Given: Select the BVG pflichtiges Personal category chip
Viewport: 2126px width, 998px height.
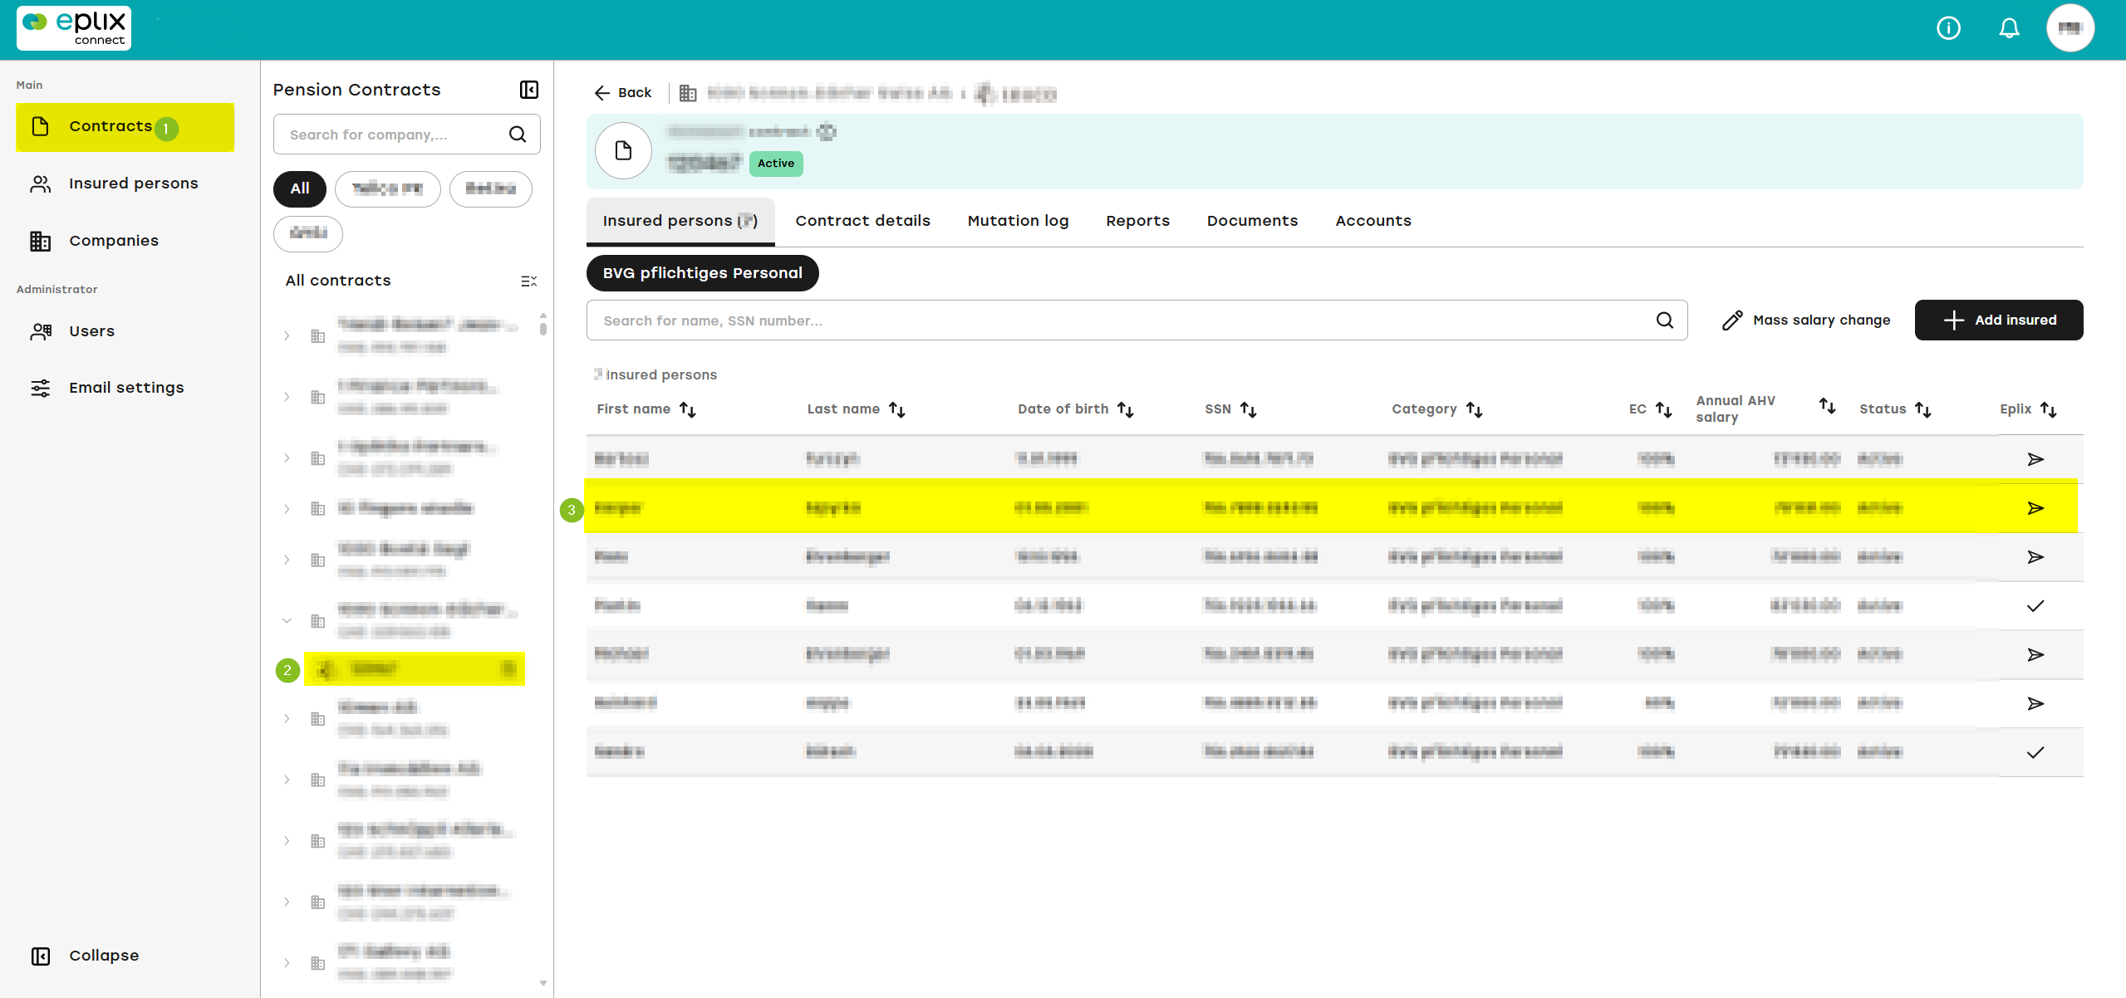Looking at the screenshot, I should pyautogui.click(x=703, y=273).
